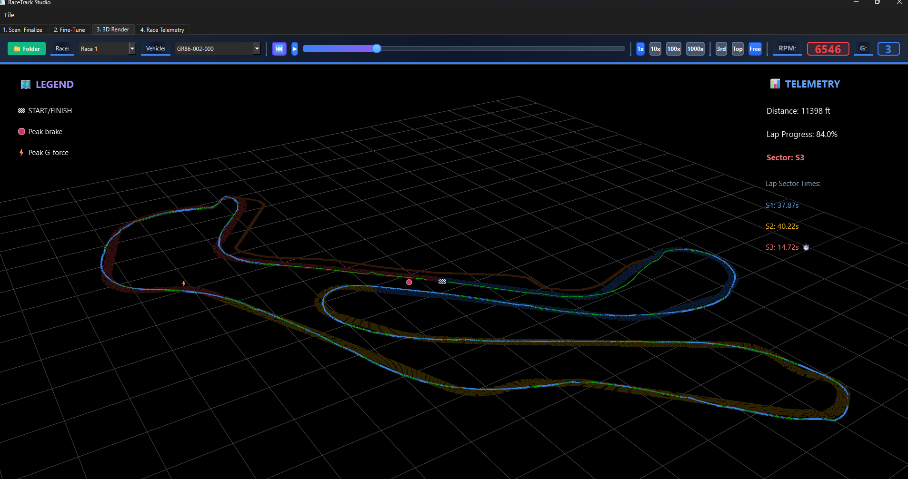Viewport: 908px width, 479px height.
Task: Rewind playback to the start
Action: tap(279, 49)
